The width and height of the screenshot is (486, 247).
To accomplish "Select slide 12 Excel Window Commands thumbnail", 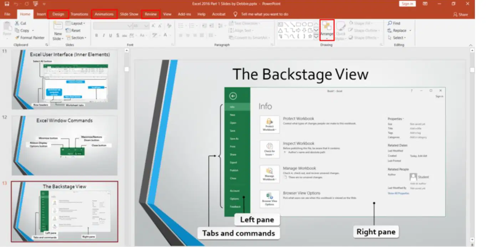I will tap(64, 145).
